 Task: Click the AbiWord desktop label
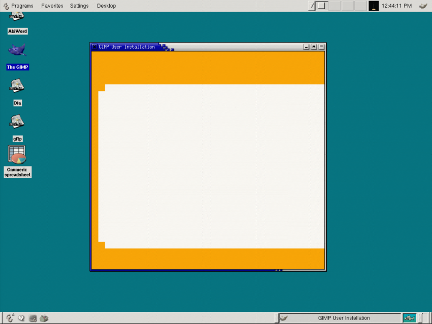(x=17, y=31)
